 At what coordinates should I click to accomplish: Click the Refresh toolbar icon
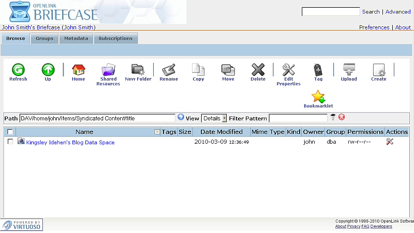point(18,70)
